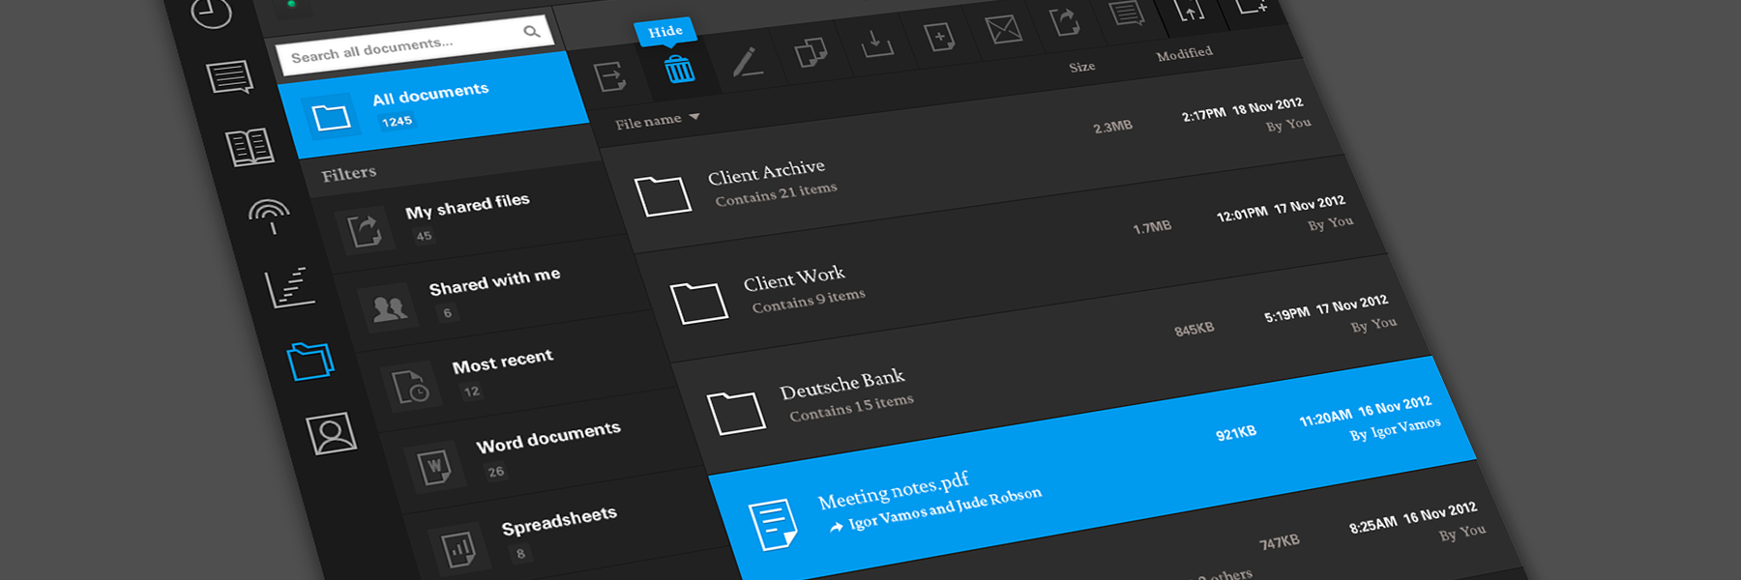1741x580 pixels.
Task: Click the share arrow toolbar icon
Action: [x=1064, y=20]
